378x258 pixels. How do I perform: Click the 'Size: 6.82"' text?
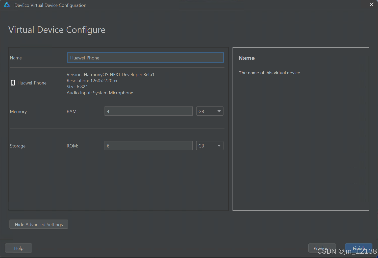(x=77, y=87)
